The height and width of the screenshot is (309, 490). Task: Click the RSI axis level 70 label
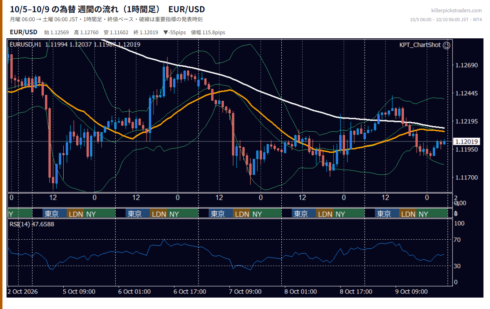[x=458, y=240]
